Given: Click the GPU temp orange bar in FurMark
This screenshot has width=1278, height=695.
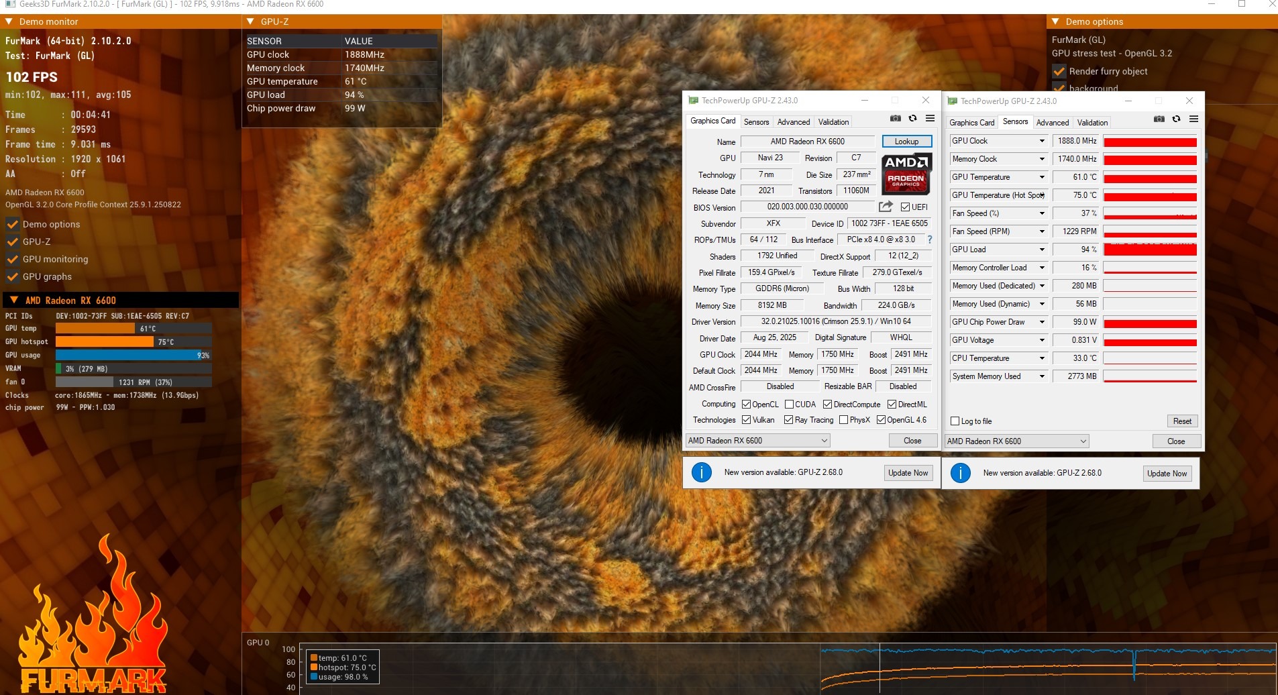Looking at the screenshot, I should 95,328.
